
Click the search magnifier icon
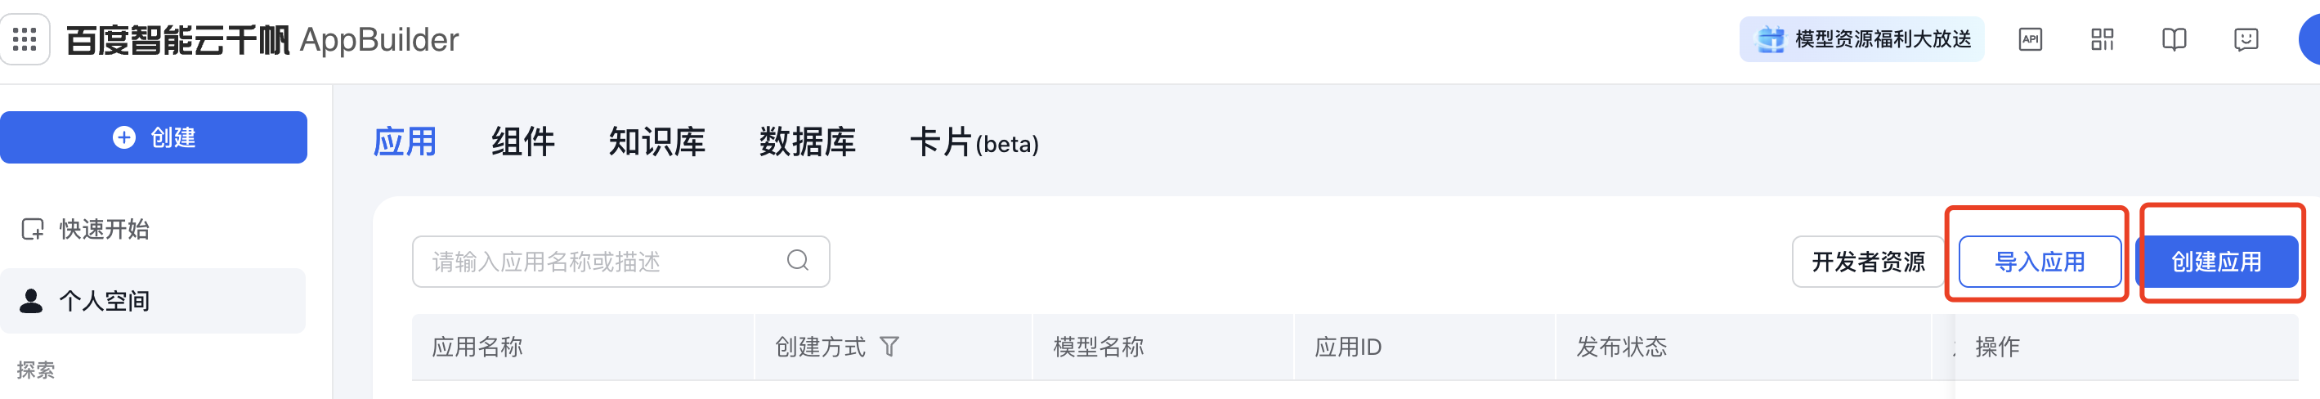pos(797,261)
